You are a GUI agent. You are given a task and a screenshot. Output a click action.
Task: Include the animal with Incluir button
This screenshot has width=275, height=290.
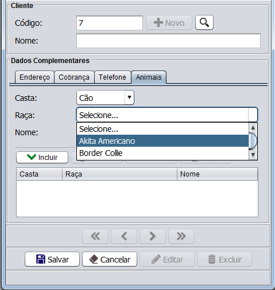pos(42,158)
